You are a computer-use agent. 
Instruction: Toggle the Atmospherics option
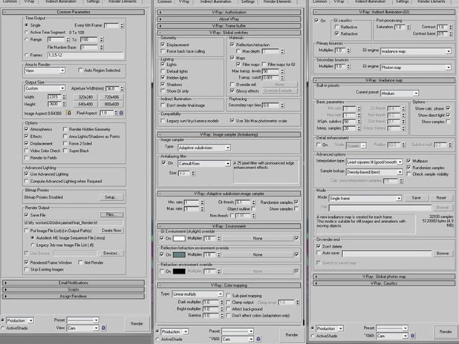tap(26, 129)
